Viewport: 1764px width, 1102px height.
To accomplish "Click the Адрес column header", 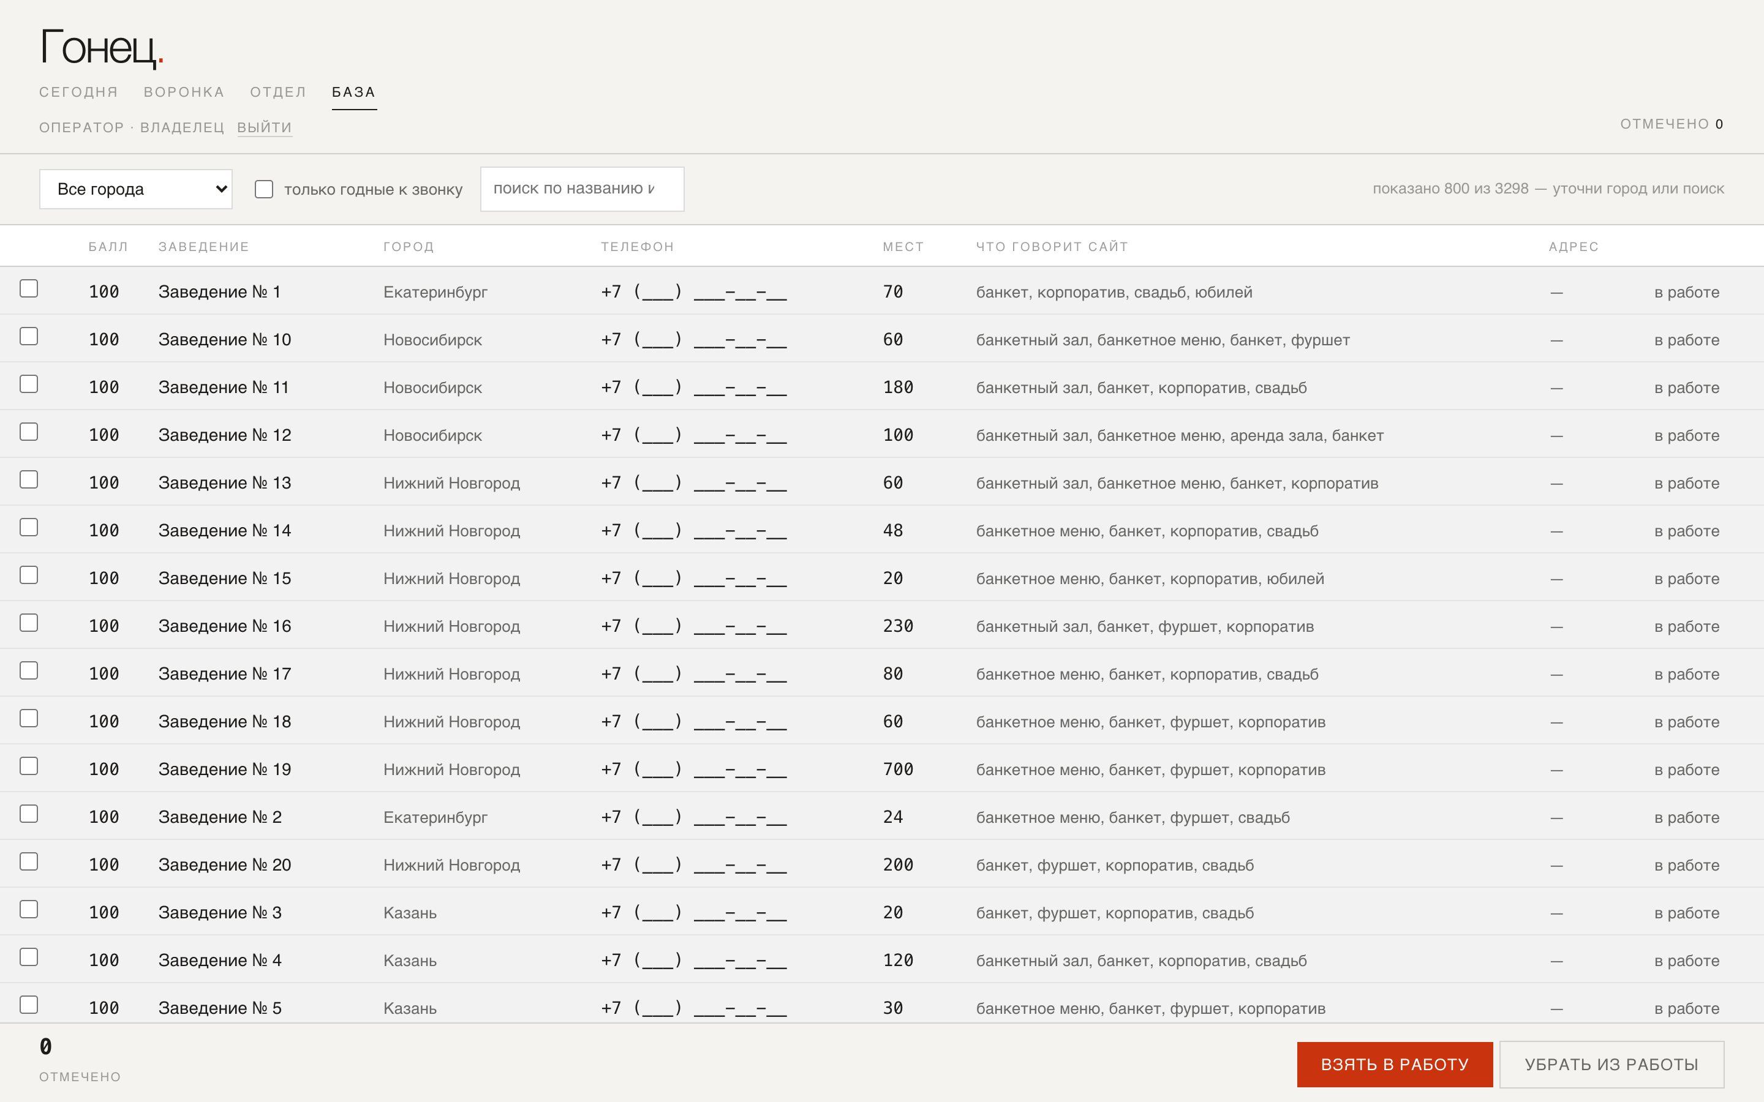I will (x=1574, y=246).
